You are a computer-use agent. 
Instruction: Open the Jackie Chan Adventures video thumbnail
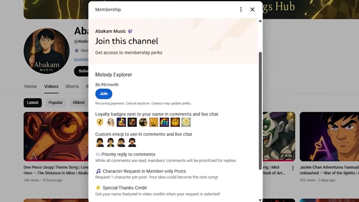tap(329, 136)
